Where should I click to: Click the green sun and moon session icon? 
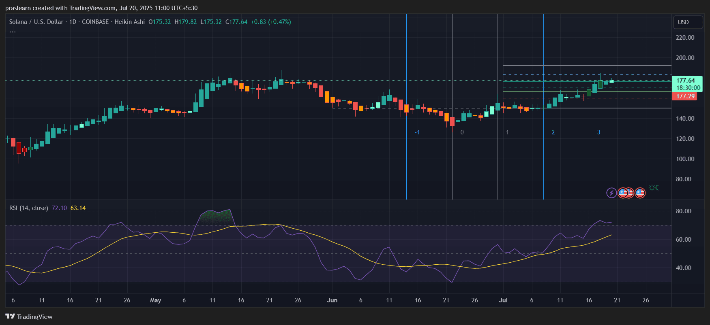[x=654, y=188]
